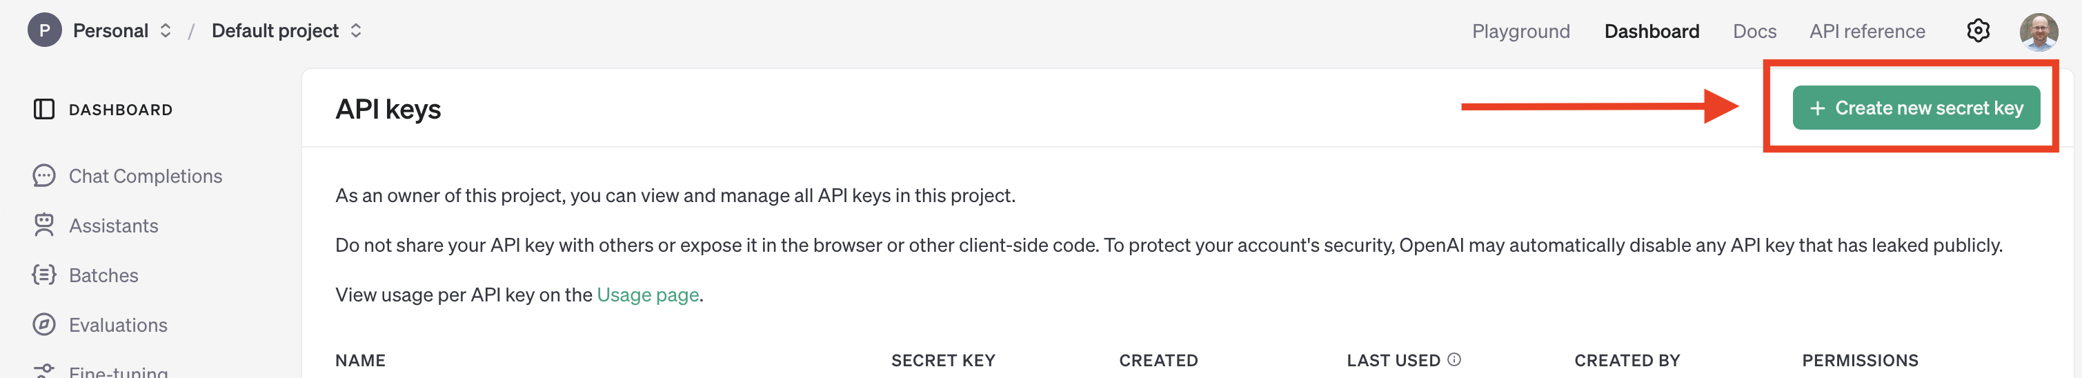Click the Personal organization avatar circle
The height and width of the screenshot is (378, 2082).
point(44,30)
